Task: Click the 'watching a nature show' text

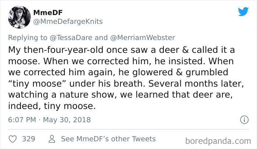Action: tap(60, 95)
